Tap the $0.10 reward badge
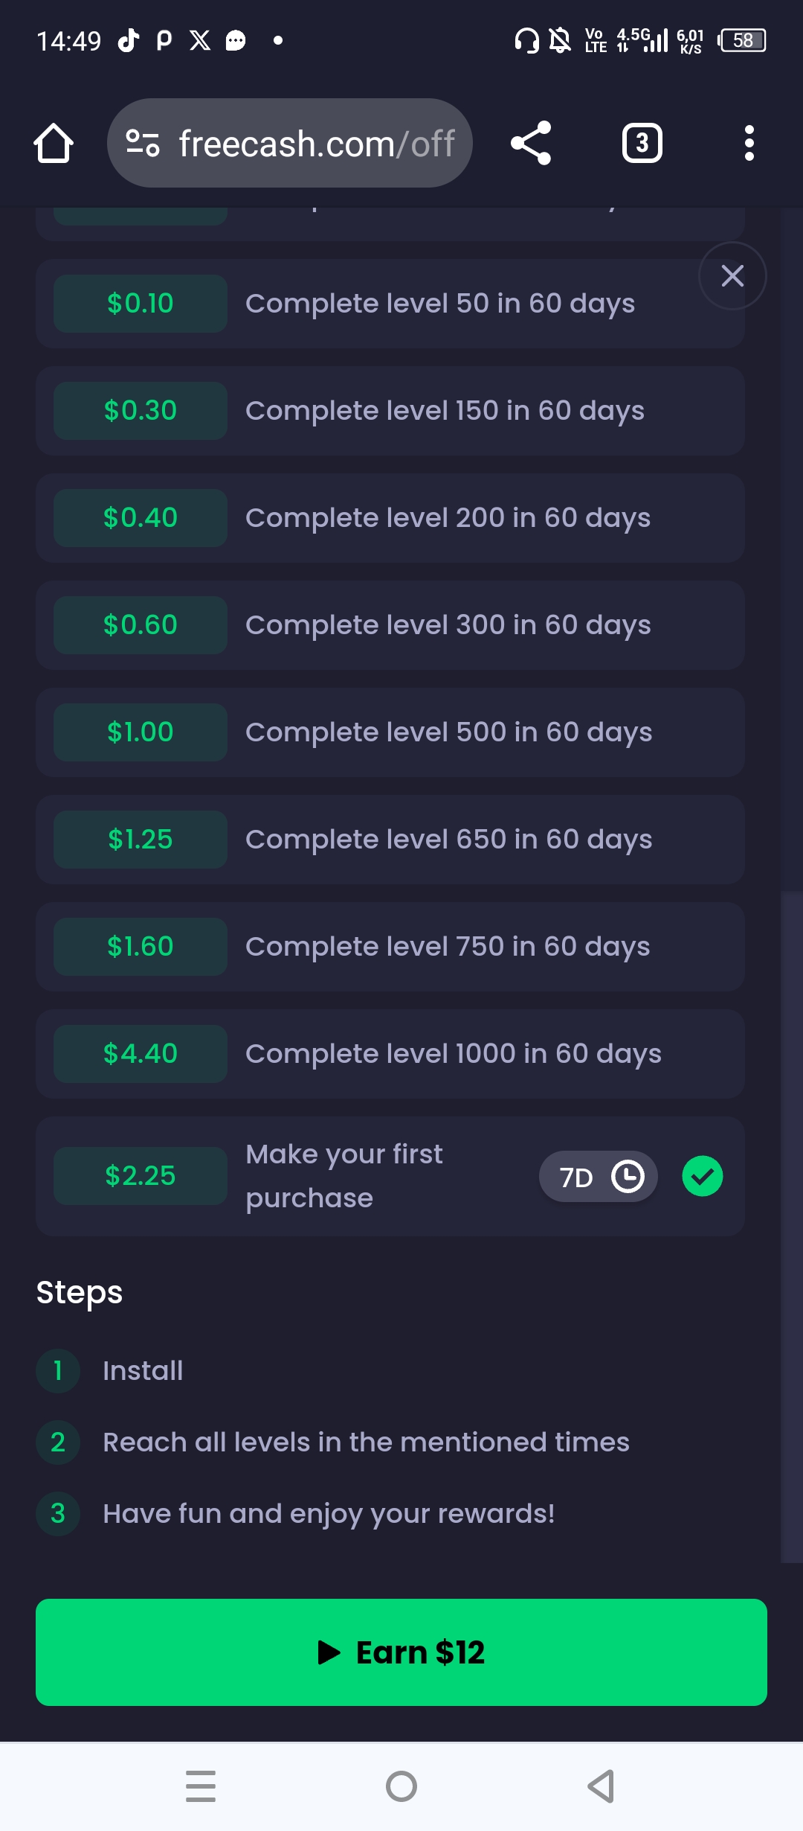 point(141,304)
